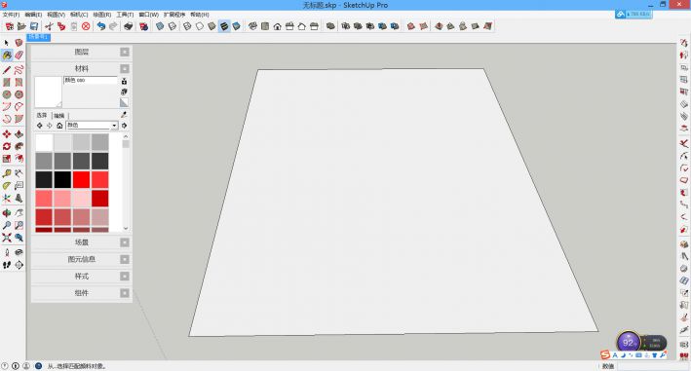Select the Eraser tool in left toolbar
Image resolution: width=691 pixels, height=371 pixels.
(x=19, y=55)
